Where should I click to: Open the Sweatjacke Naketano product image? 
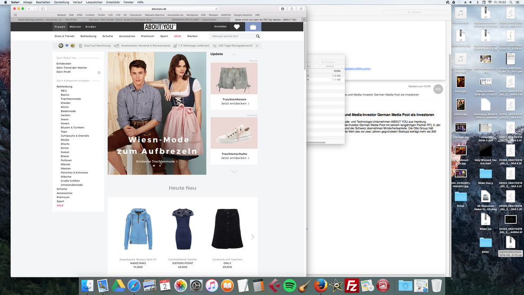(x=138, y=229)
